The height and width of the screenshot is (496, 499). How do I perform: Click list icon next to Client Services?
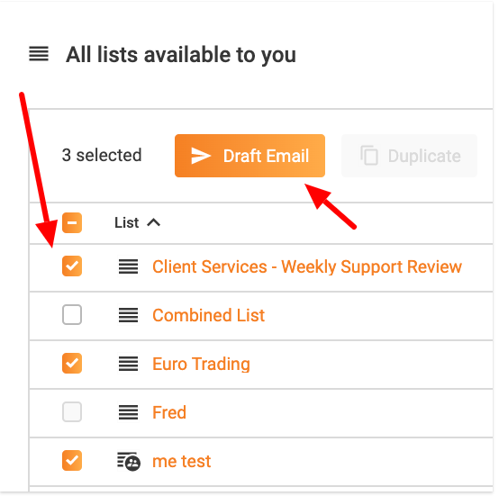click(x=128, y=266)
